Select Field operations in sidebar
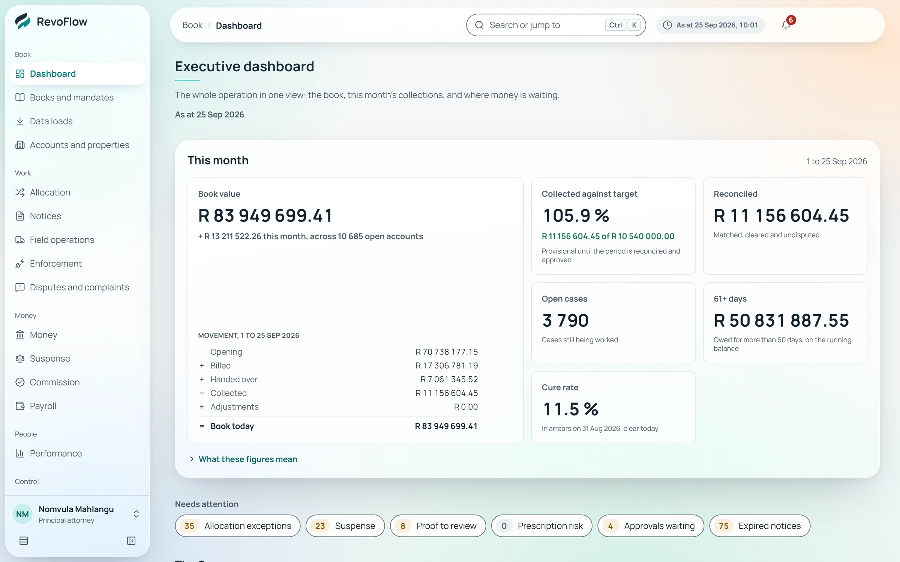This screenshot has width=900, height=562. (78, 240)
